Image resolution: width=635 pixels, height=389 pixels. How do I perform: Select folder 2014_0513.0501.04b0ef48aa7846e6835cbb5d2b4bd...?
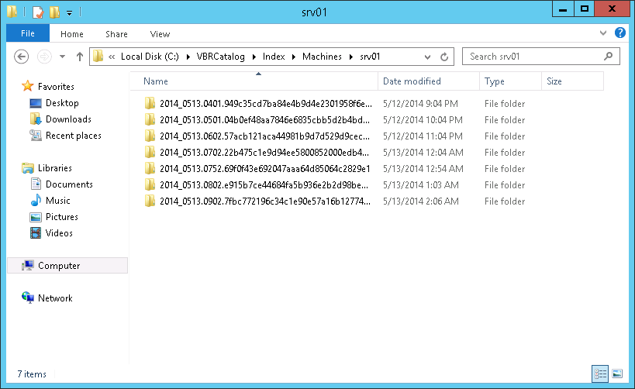pos(264,120)
